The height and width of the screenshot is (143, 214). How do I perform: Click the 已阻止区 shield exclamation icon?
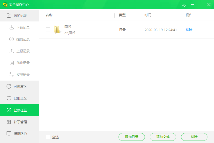pos(9,98)
